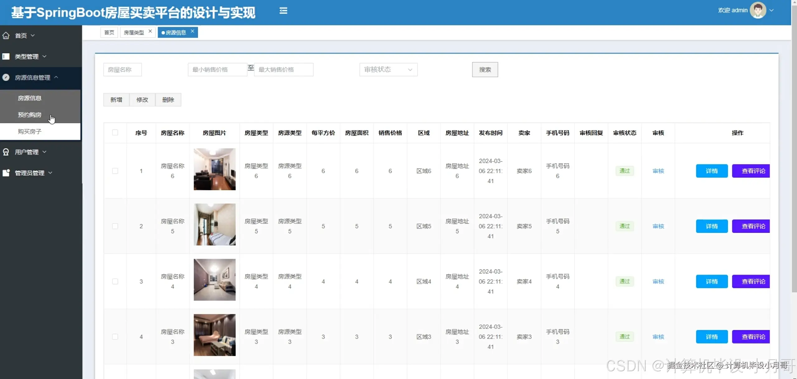Click the 管理员管理 sidebar icon
The width and height of the screenshot is (797, 379).
(6, 173)
